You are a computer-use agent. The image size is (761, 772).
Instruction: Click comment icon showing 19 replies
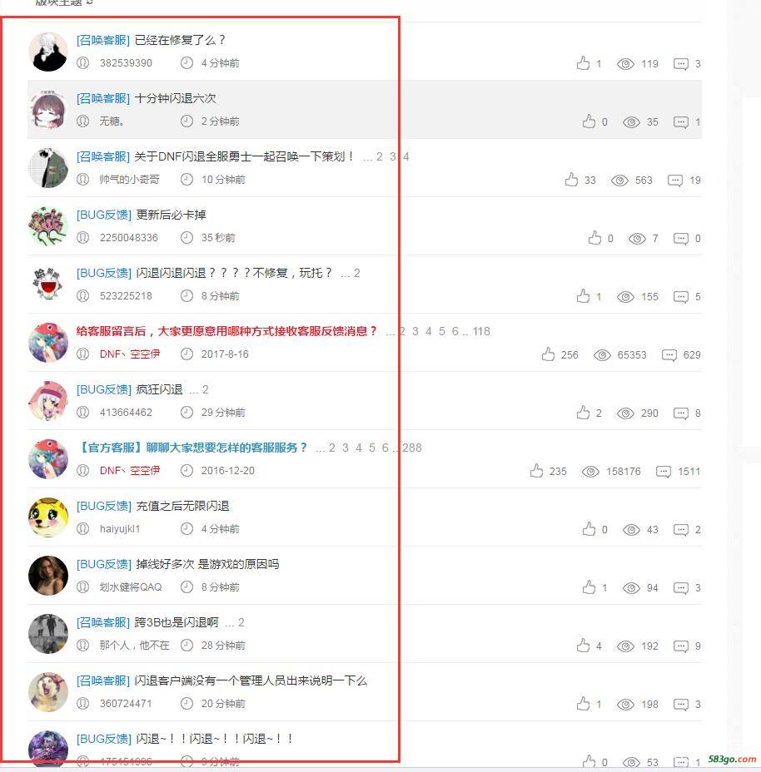(674, 181)
